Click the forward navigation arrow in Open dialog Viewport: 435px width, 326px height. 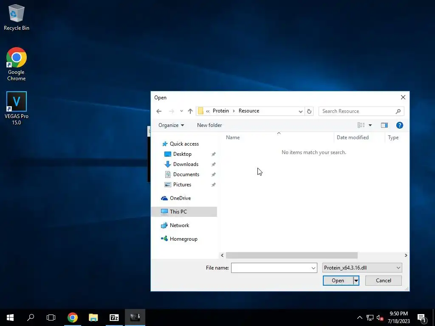pyautogui.click(x=172, y=111)
